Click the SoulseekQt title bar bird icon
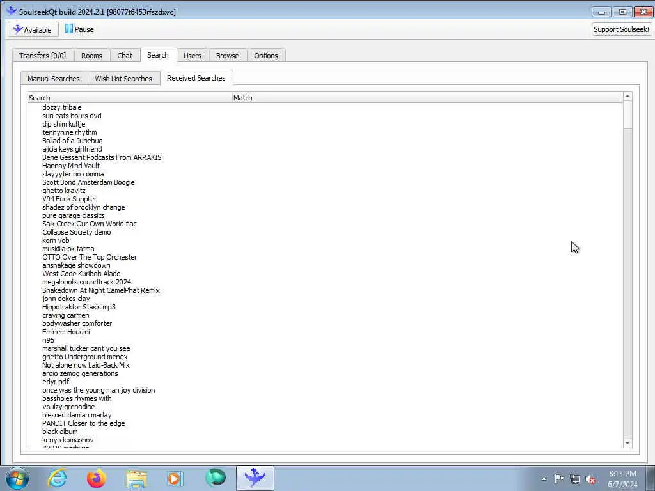The width and height of the screenshot is (655, 491). [12, 12]
